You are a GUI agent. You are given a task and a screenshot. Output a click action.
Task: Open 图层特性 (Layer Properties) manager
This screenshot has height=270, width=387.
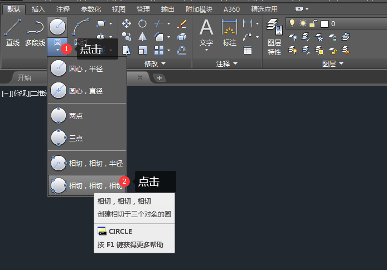pyautogui.click(x=274, y=37)
